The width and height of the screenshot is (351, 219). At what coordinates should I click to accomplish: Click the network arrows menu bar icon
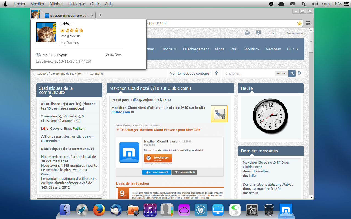click(x=304, y=4)
